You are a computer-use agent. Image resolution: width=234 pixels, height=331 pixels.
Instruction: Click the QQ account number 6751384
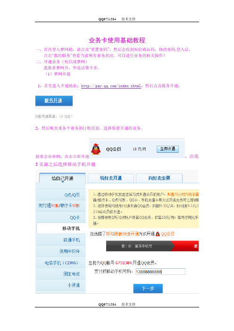[x=124, y=263]
